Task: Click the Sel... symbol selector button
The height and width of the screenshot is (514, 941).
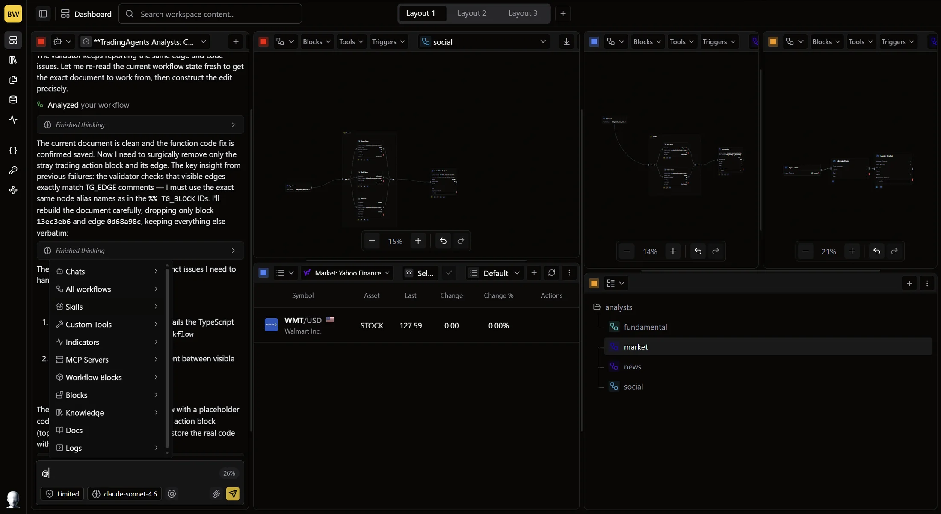Action: 420,273
